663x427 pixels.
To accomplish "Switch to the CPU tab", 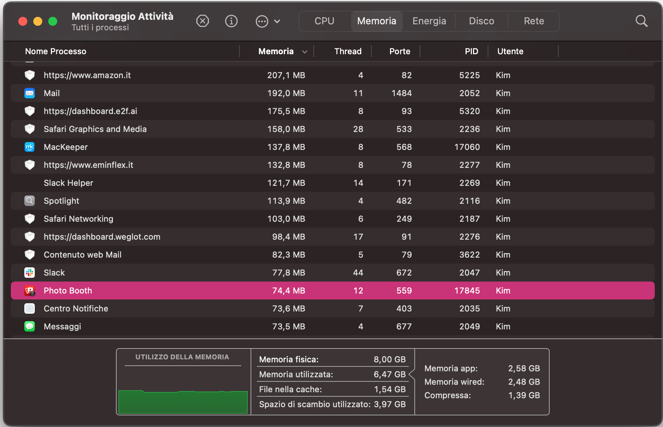I will coord(324,21).
